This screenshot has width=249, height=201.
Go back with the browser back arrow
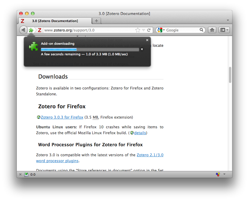point(24,30)
